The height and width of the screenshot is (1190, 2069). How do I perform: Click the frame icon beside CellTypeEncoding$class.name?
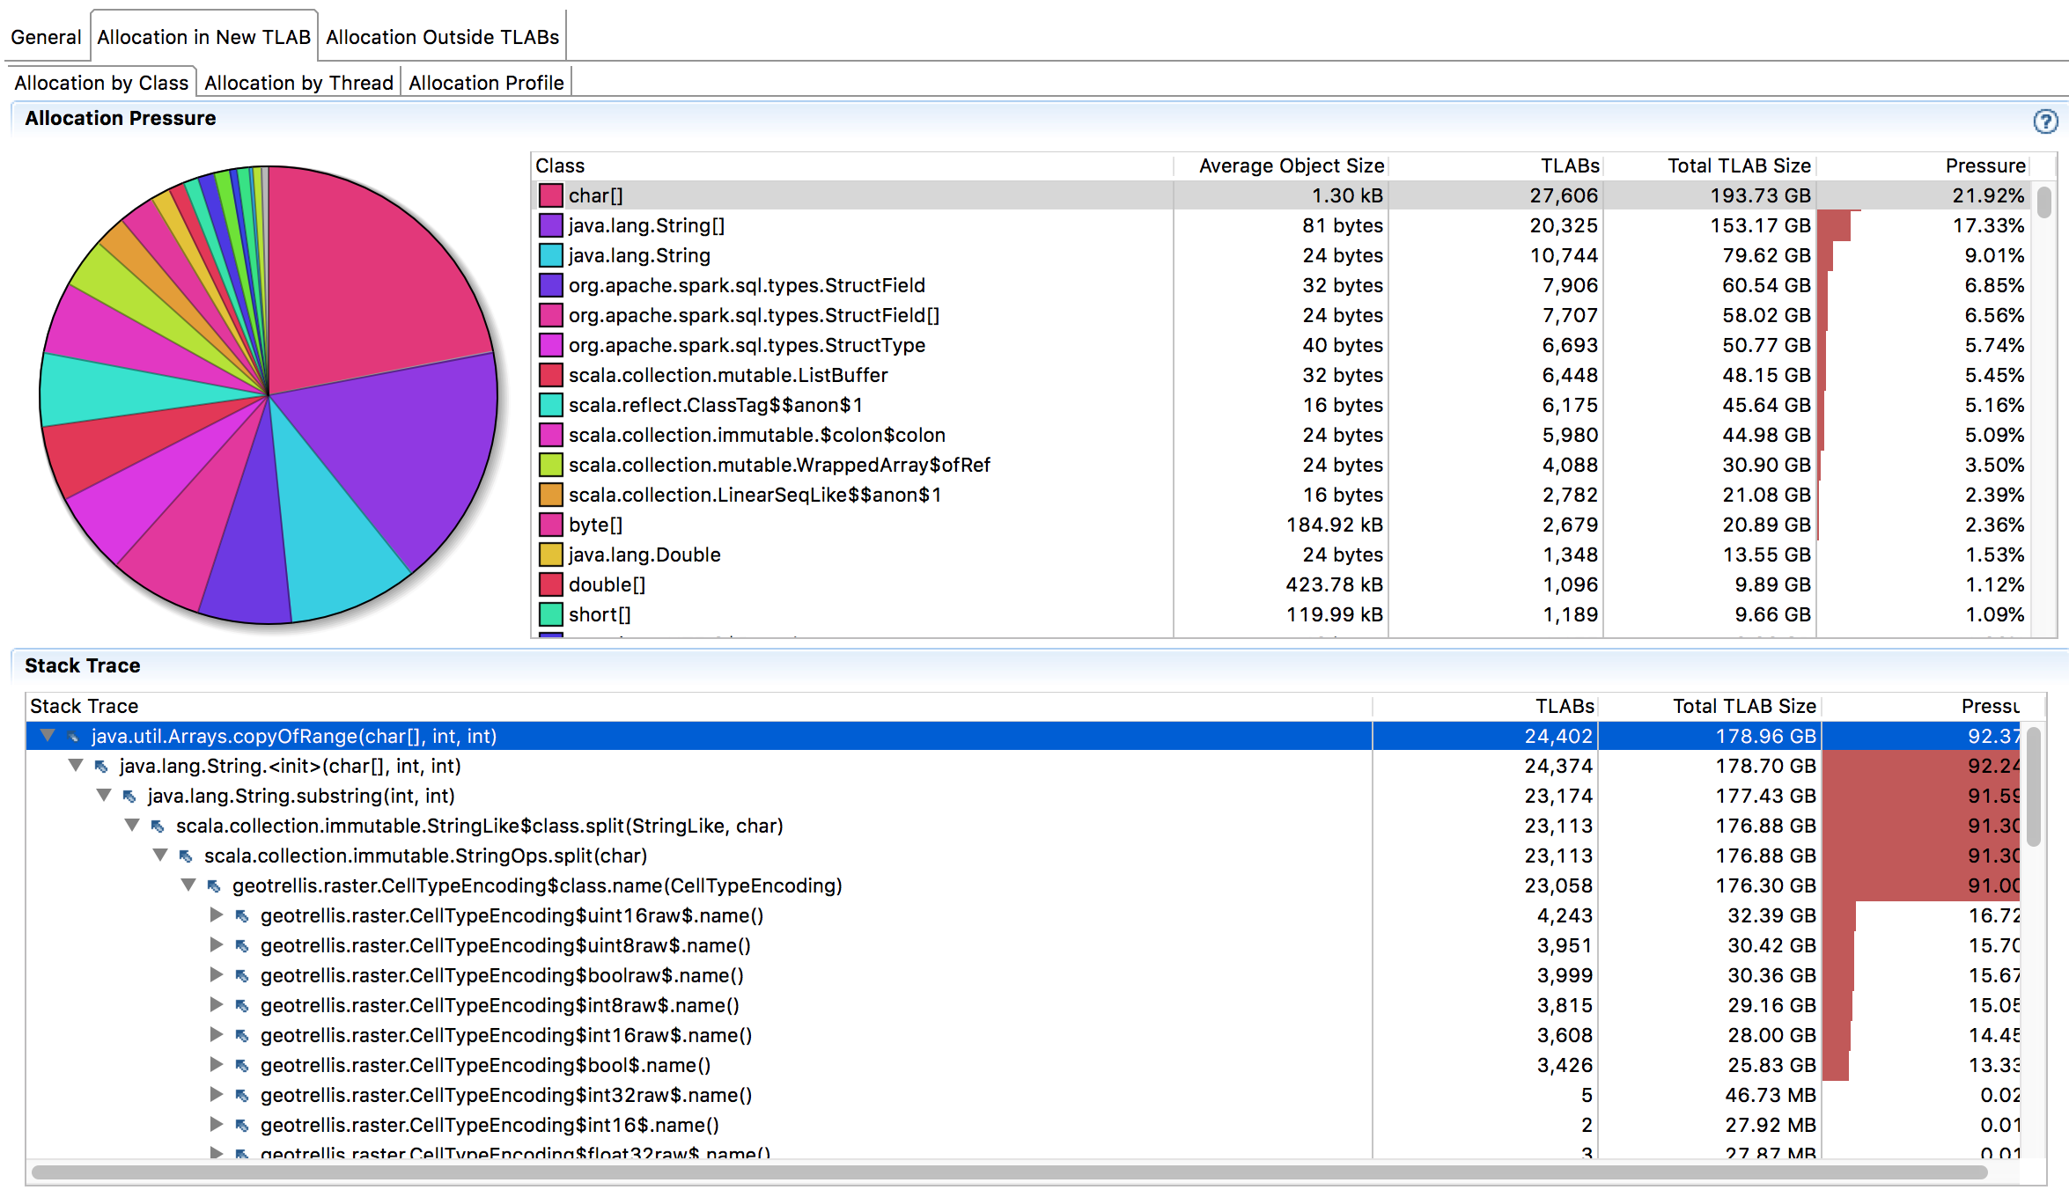coord(214,886)
